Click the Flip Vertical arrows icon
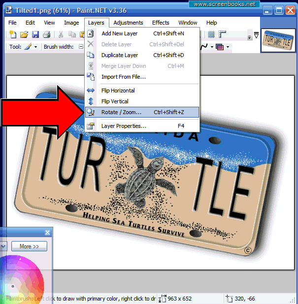The width and height of the screenshot is (298, 304). pyautogui.click(x=91, y=101)
